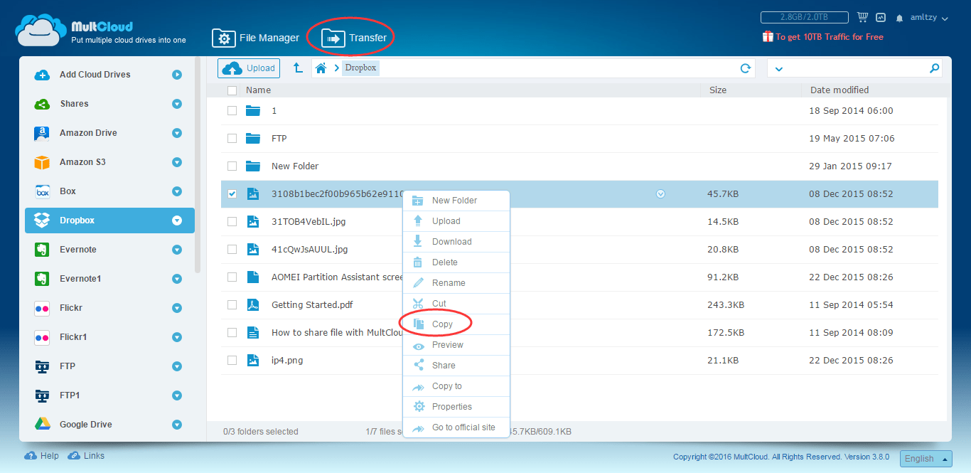Viewport: 971px width, 473px height.
Task: Refresh the Dropbox file list
Action: (x=745, y=68)
